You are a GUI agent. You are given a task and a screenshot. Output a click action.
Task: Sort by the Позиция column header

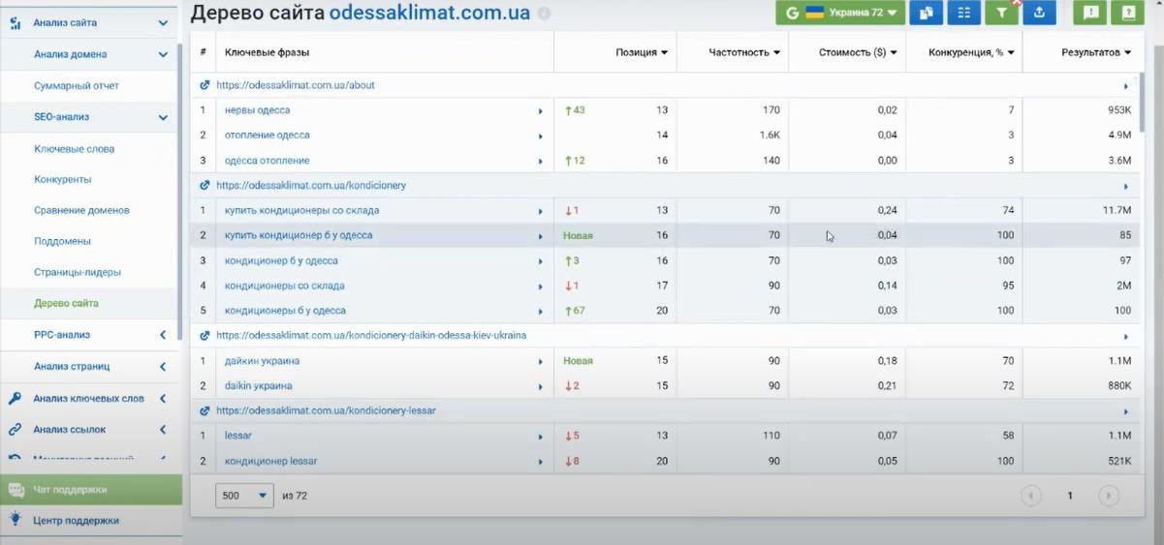[641, 52]
